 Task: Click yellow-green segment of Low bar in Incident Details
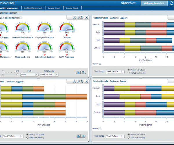coord(130,96)
